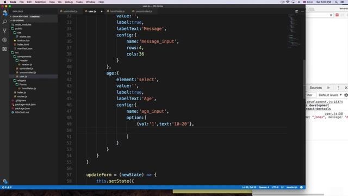Click the errors and warnings status indicator

tap(7, 187)
